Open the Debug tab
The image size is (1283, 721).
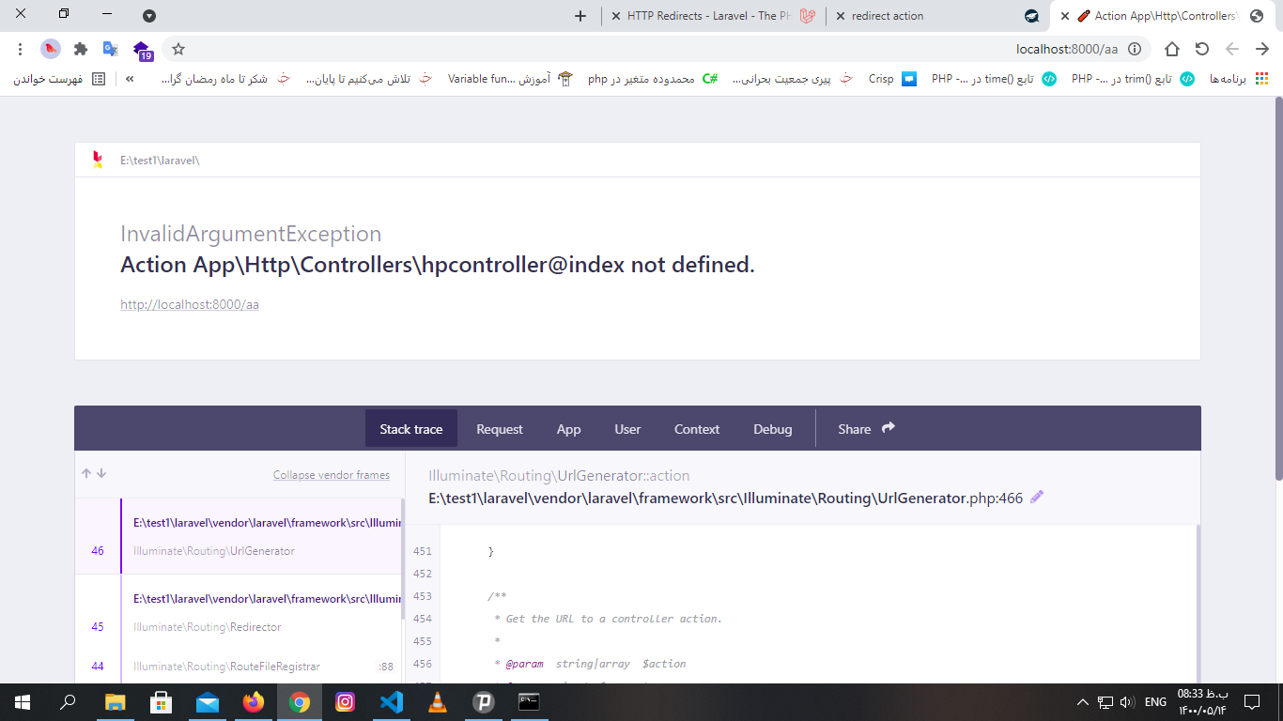pos(772,429)
